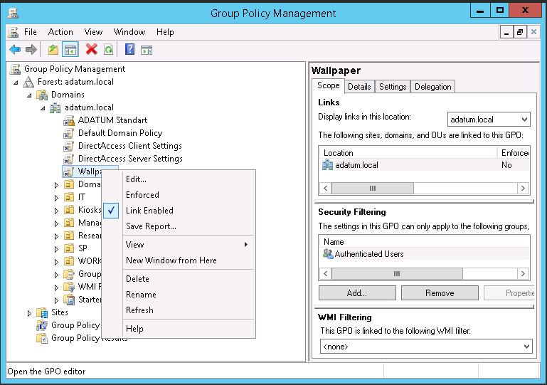The image size is (547, 385).
Task: Click the adatum.local domain icon in Links list
Action: 327,165
